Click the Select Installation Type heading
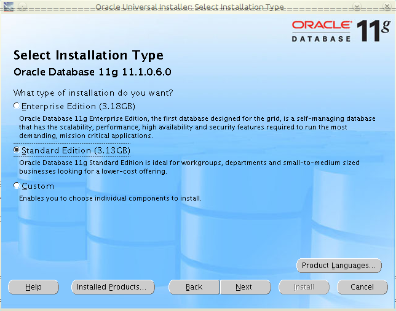 89,55
